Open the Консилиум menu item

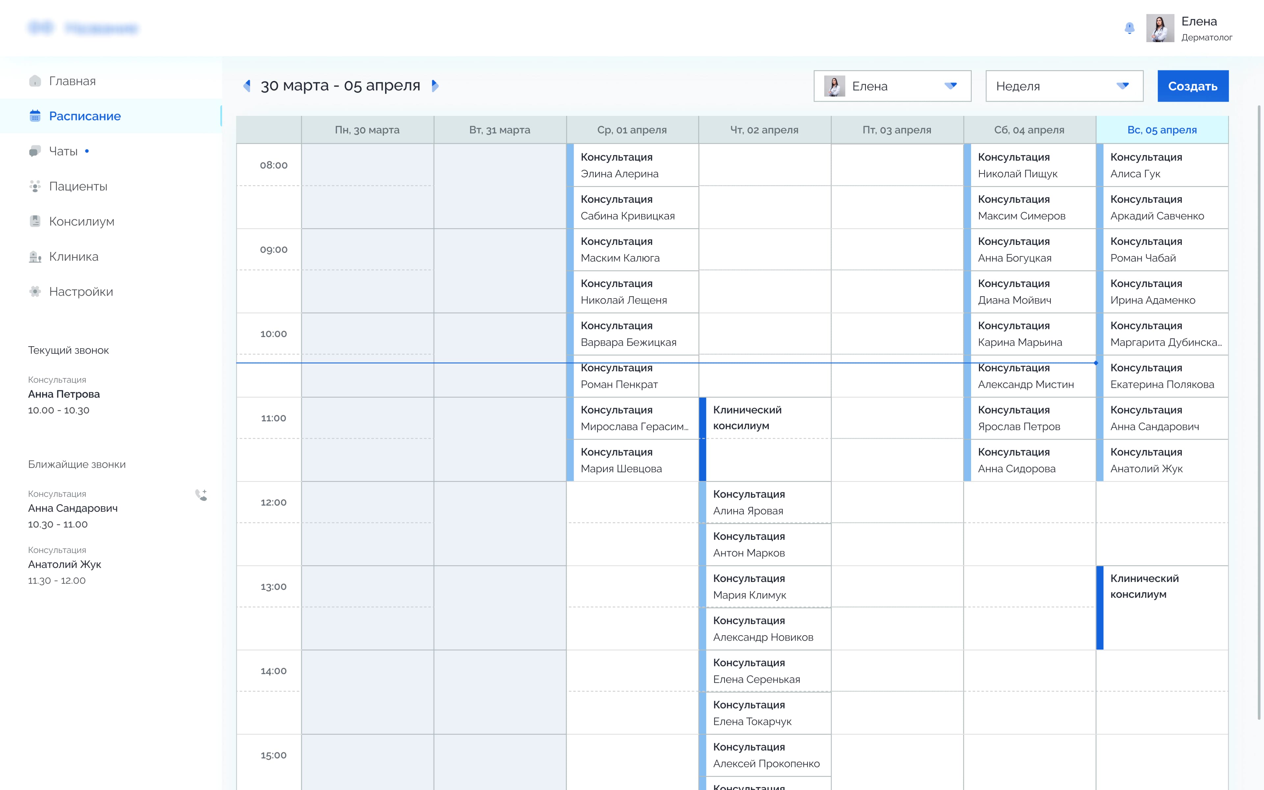click(82, 222)
